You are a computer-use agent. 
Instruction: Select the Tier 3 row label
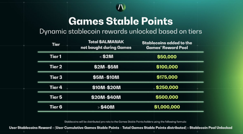[x=56, y=77]
